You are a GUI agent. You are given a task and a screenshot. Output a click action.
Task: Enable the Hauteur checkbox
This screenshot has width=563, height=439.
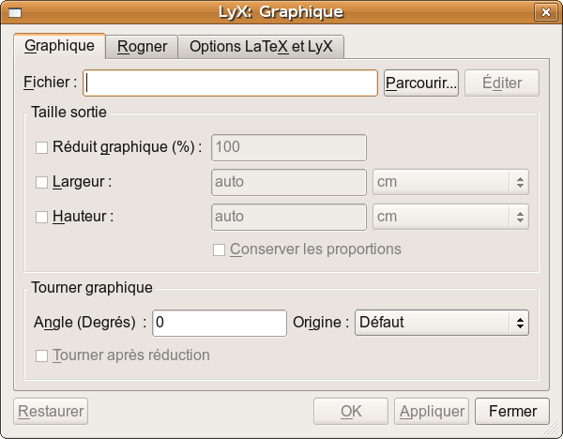(x=41, y=217)
